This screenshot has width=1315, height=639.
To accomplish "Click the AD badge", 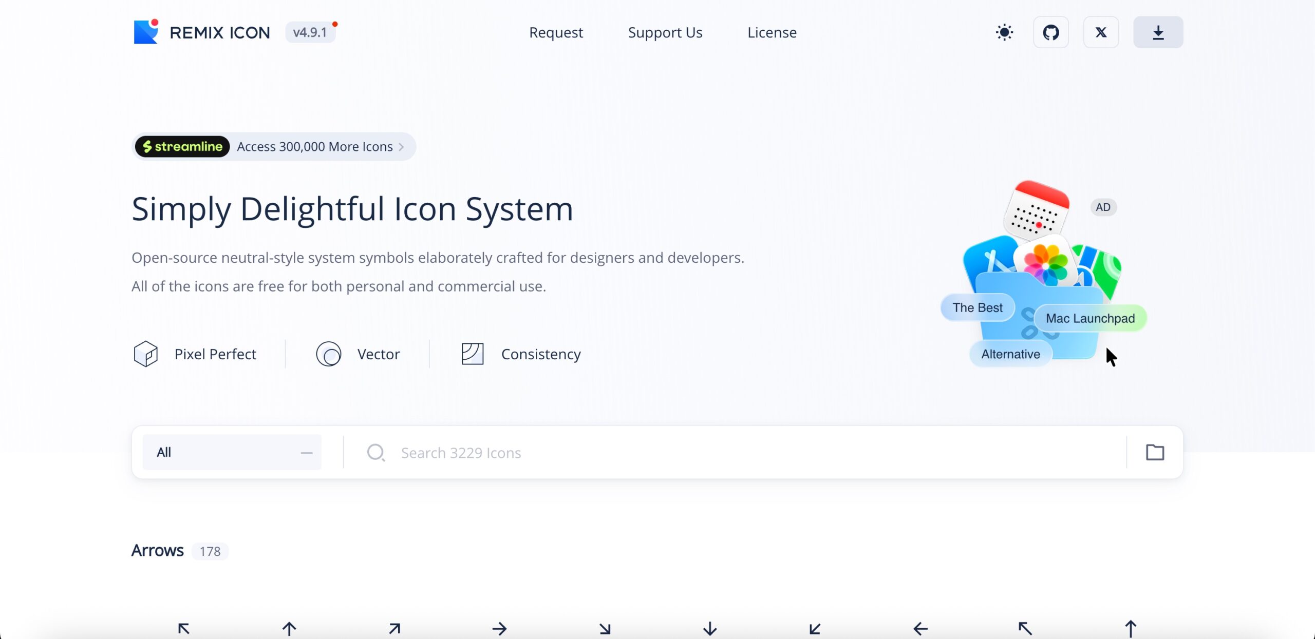I will point(1103,207).
